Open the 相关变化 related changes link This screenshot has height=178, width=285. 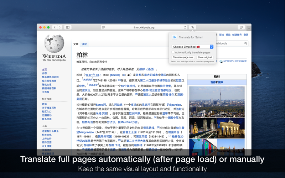point(47,135)
